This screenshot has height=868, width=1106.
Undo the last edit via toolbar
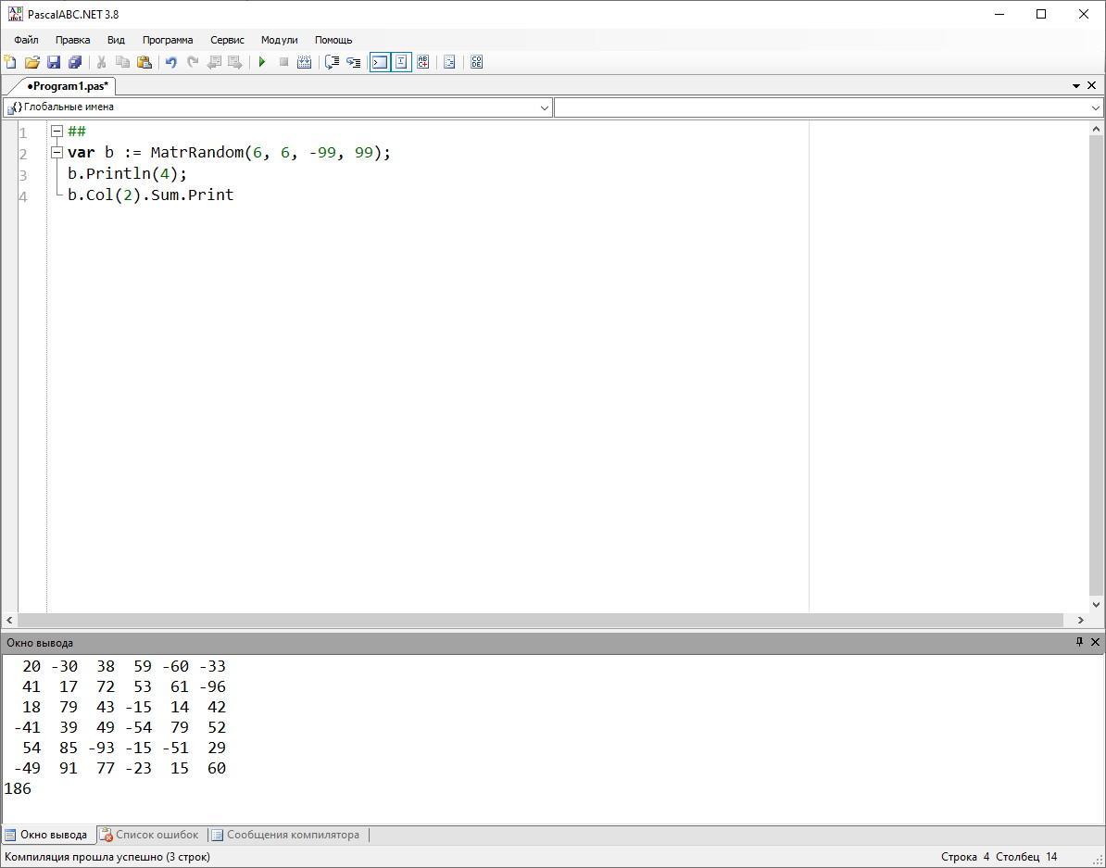[170, 62]
